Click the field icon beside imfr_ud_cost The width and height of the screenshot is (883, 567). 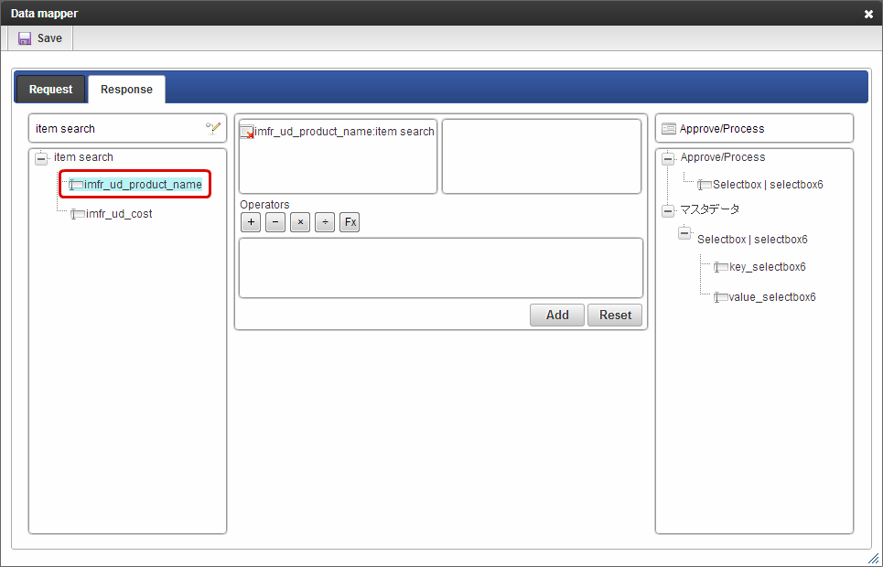tap(78, 214)
